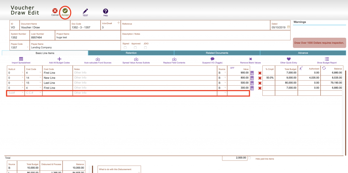Click the Project Name field 'huge test'
This screenshot has height=173, width=348.
pyautogui.click(x=88, y=36)
